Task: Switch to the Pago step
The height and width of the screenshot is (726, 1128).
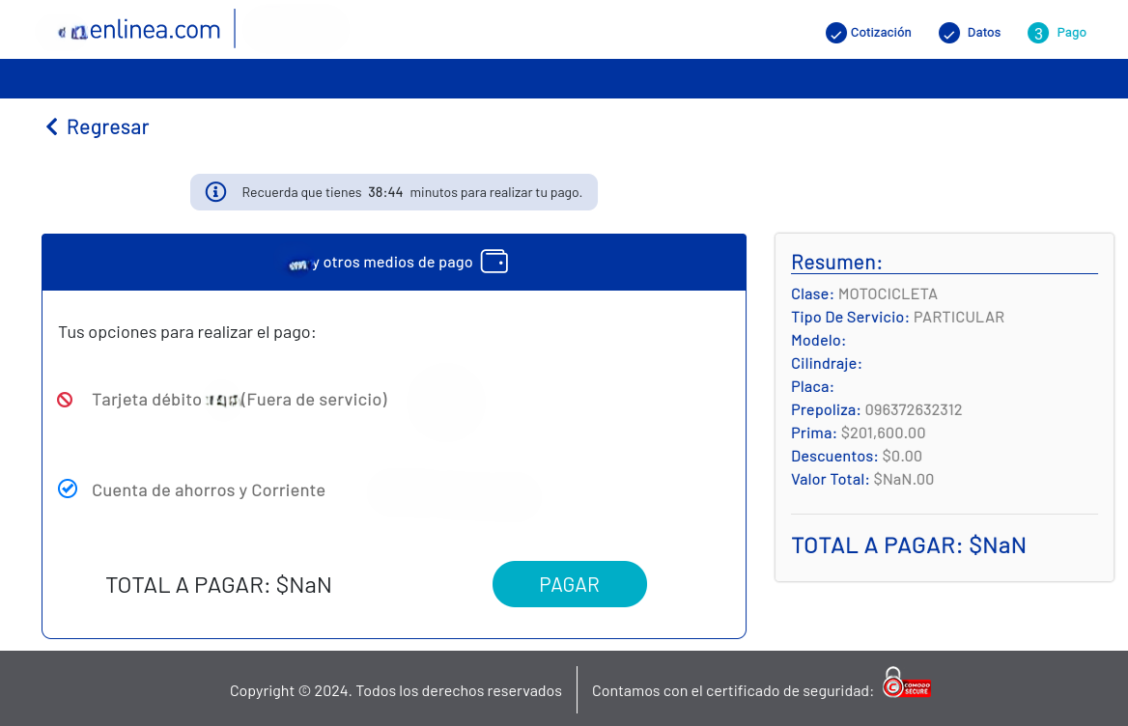Action: click(x=1071, y=32)
